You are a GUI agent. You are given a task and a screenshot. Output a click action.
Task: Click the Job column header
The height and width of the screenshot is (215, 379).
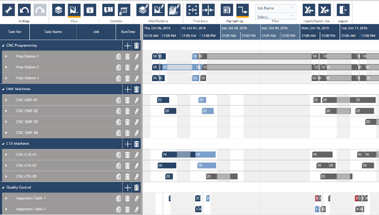96,32
